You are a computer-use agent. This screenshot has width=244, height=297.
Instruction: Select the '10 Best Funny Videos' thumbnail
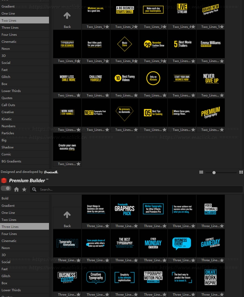(125, 78)
